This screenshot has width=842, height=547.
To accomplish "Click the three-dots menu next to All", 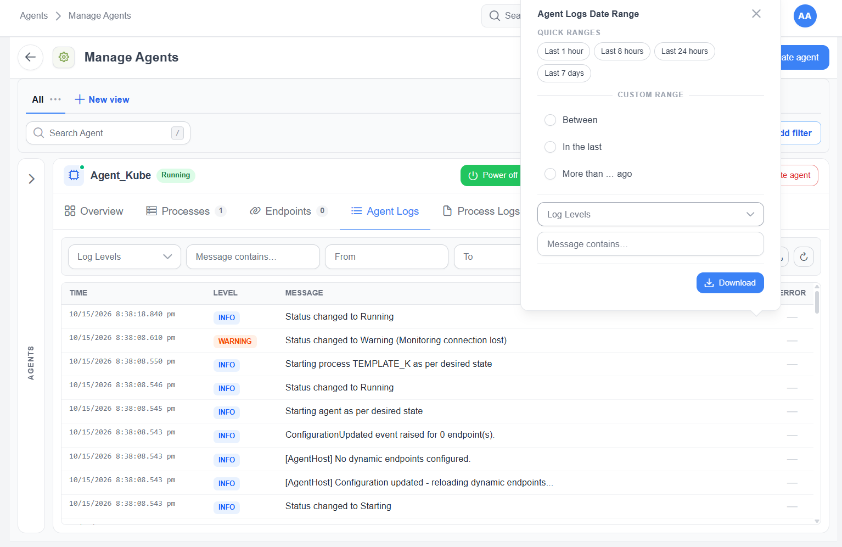I will coord(55,99).
